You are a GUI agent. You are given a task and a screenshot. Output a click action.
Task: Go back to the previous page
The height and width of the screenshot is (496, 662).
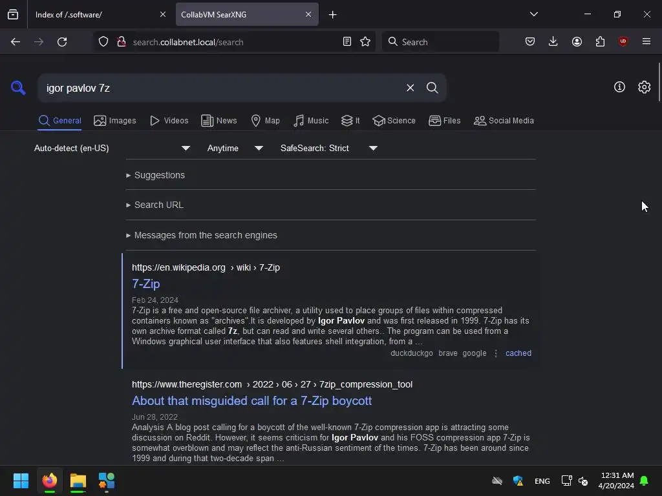16,42
